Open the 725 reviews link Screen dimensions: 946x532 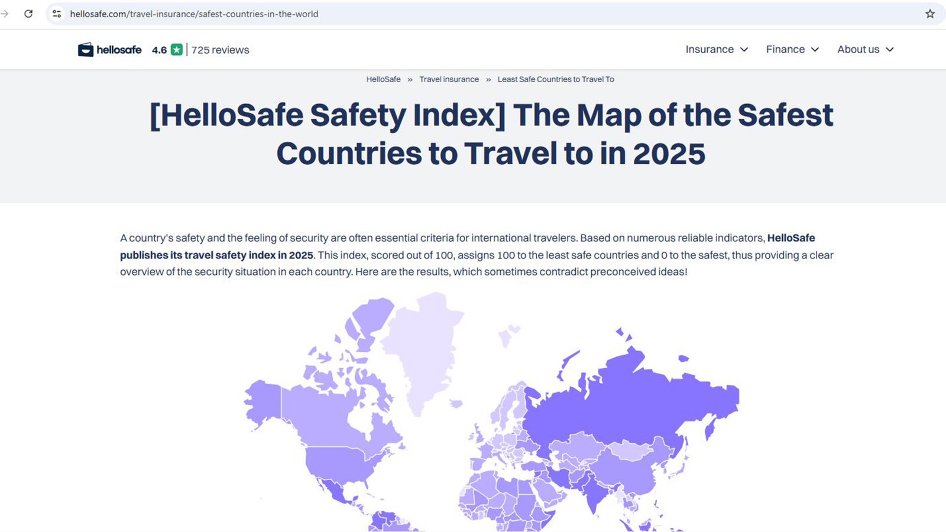(x=220, y=50)
